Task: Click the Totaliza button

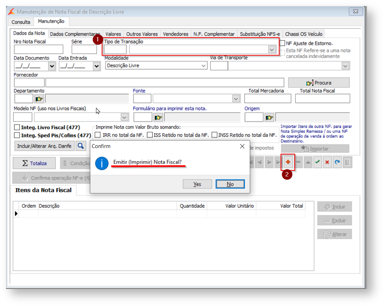Action: [34, 163]
